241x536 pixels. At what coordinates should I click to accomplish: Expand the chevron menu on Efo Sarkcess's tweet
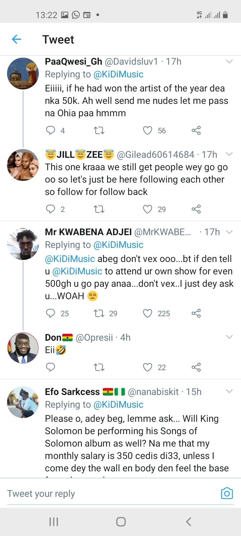229,391
